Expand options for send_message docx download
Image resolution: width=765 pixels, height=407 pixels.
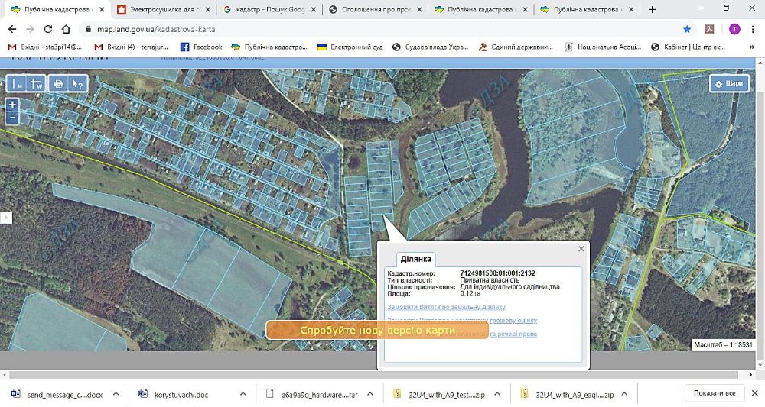[116, 394]
